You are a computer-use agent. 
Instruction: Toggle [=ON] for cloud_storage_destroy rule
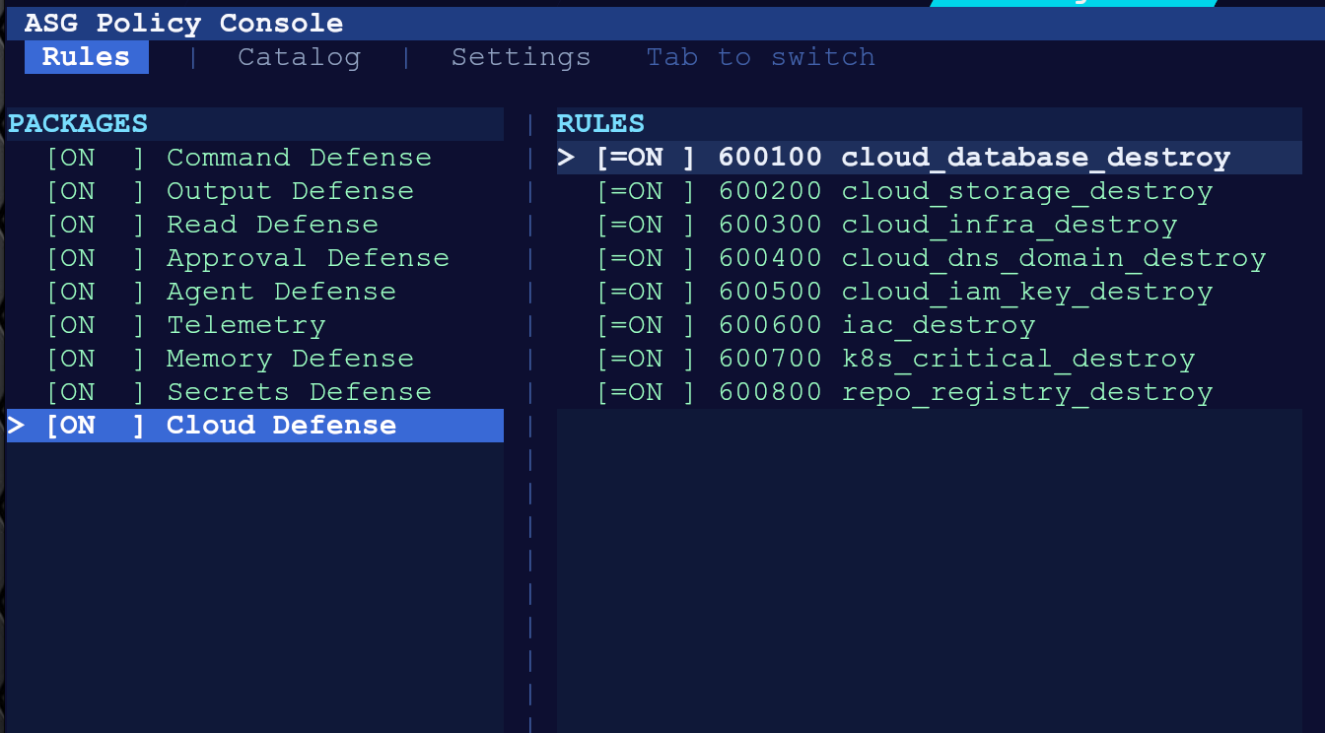click(646, 191)
